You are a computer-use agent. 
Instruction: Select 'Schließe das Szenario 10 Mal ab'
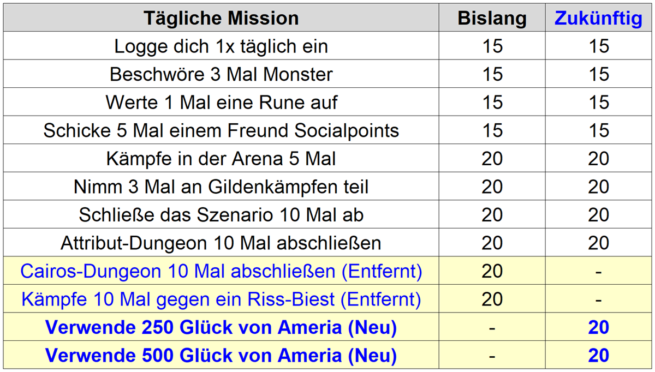221,215
